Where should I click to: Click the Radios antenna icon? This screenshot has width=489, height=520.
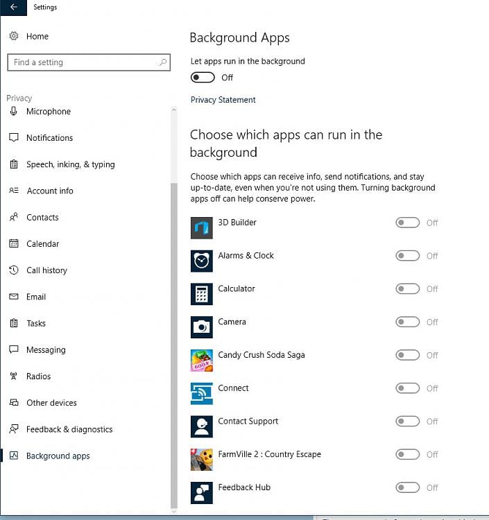14,376
